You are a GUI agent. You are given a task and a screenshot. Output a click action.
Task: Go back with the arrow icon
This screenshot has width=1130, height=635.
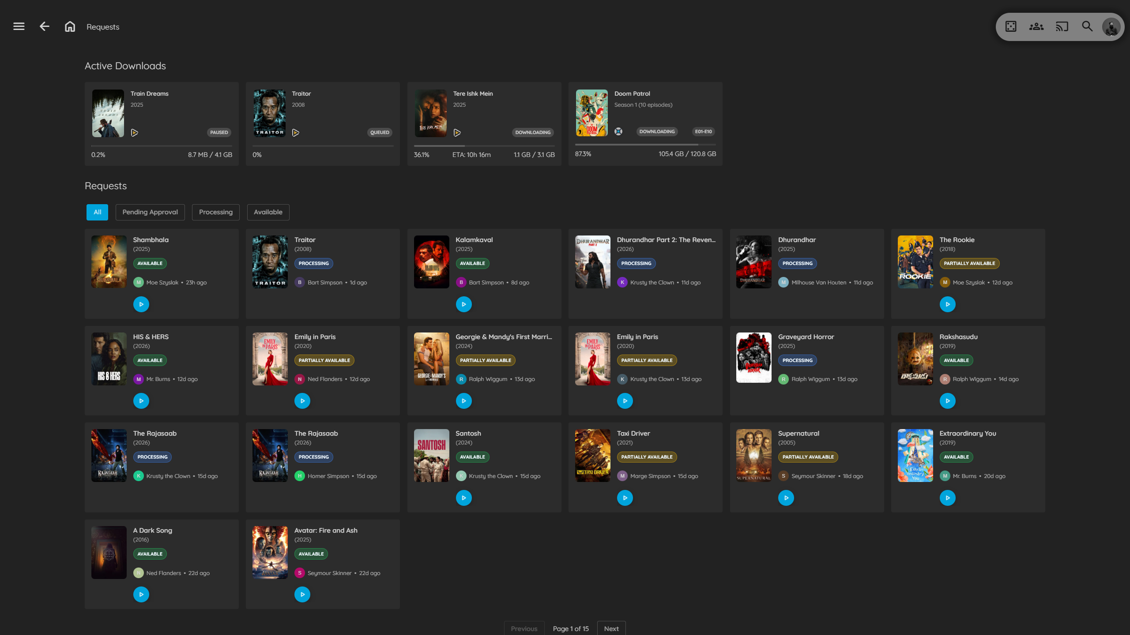(x=44, y=26)
